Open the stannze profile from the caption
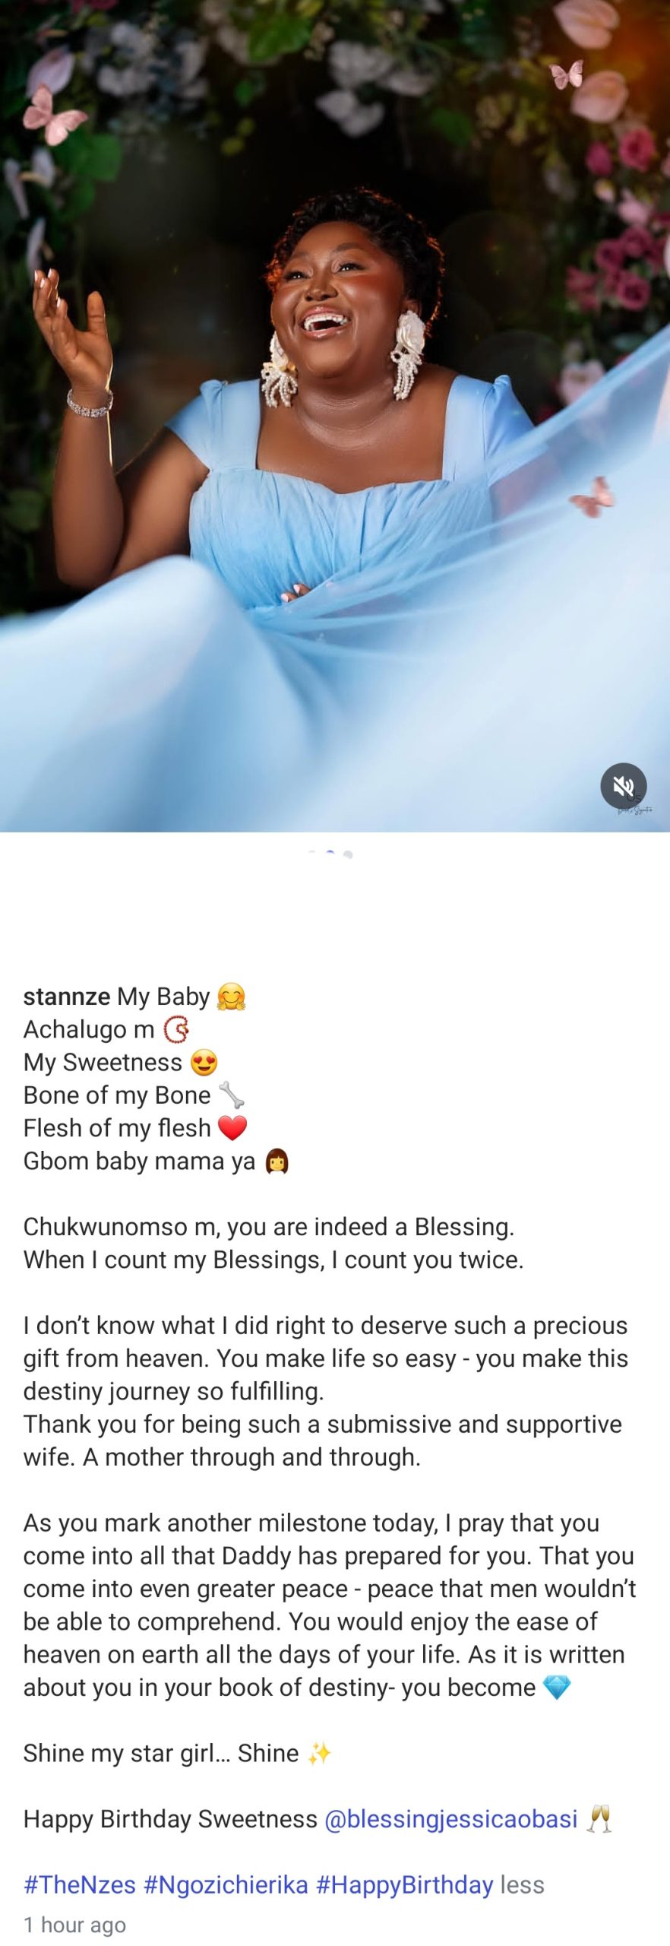 [x=67, y=996]
